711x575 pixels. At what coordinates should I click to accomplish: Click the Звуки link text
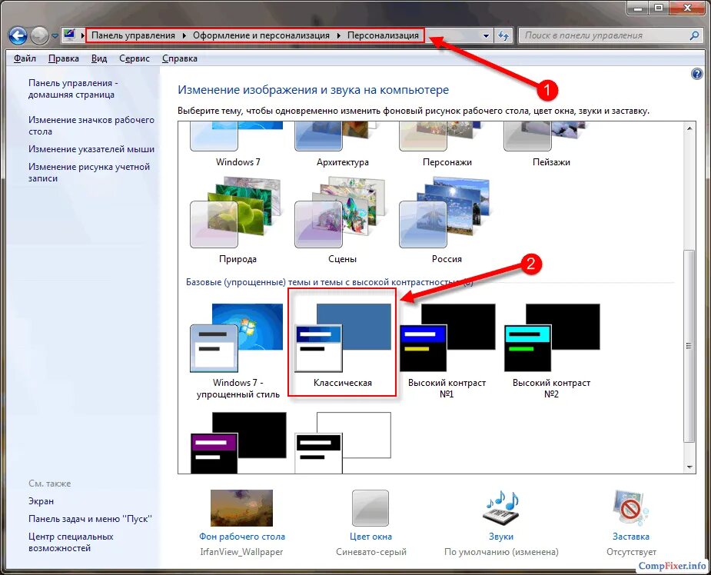(x=501, y=537)
